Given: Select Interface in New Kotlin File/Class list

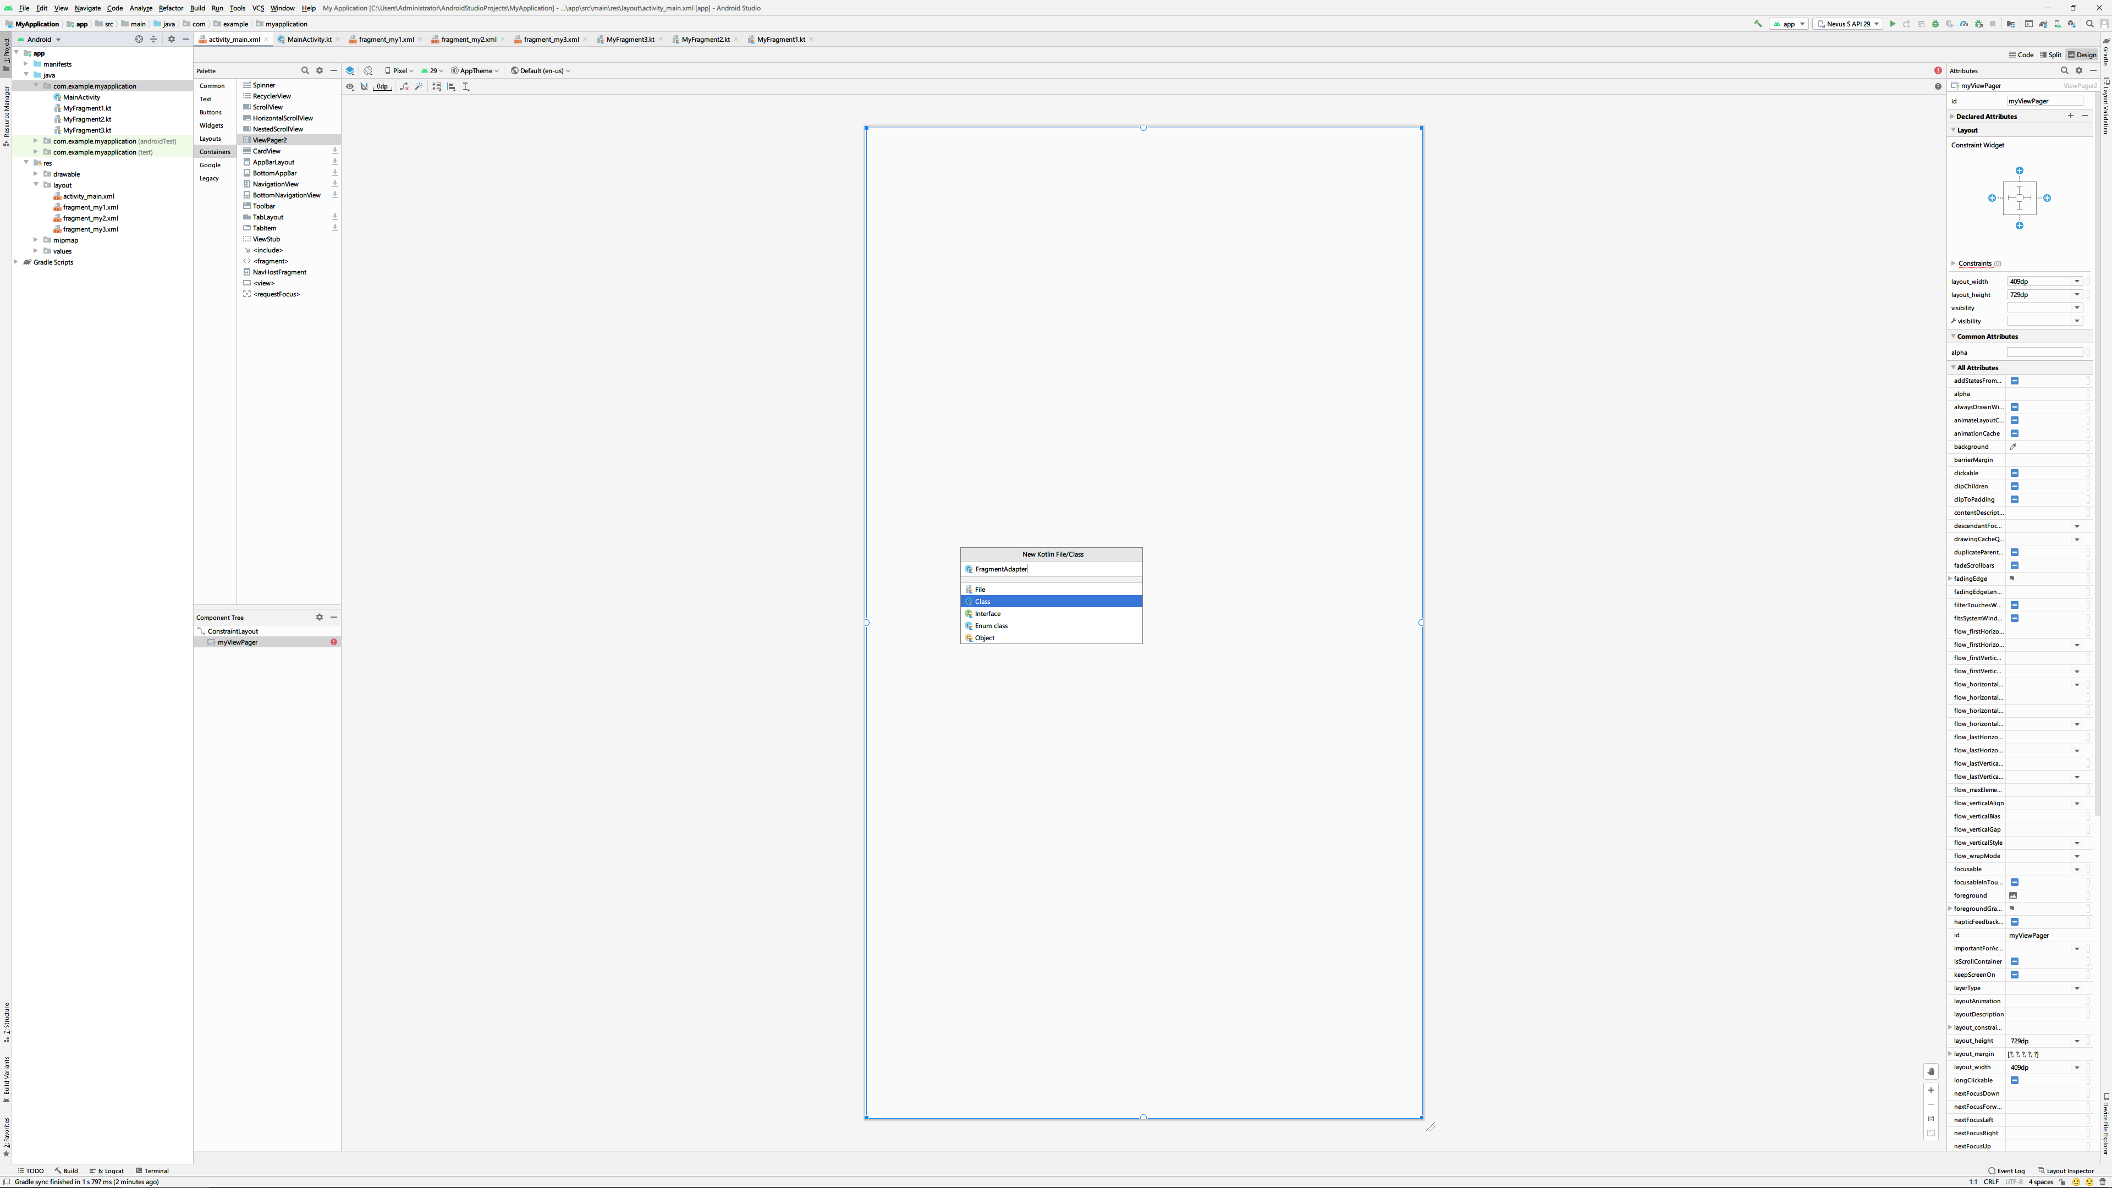Looking at the screenshot, I should [987, 613].
